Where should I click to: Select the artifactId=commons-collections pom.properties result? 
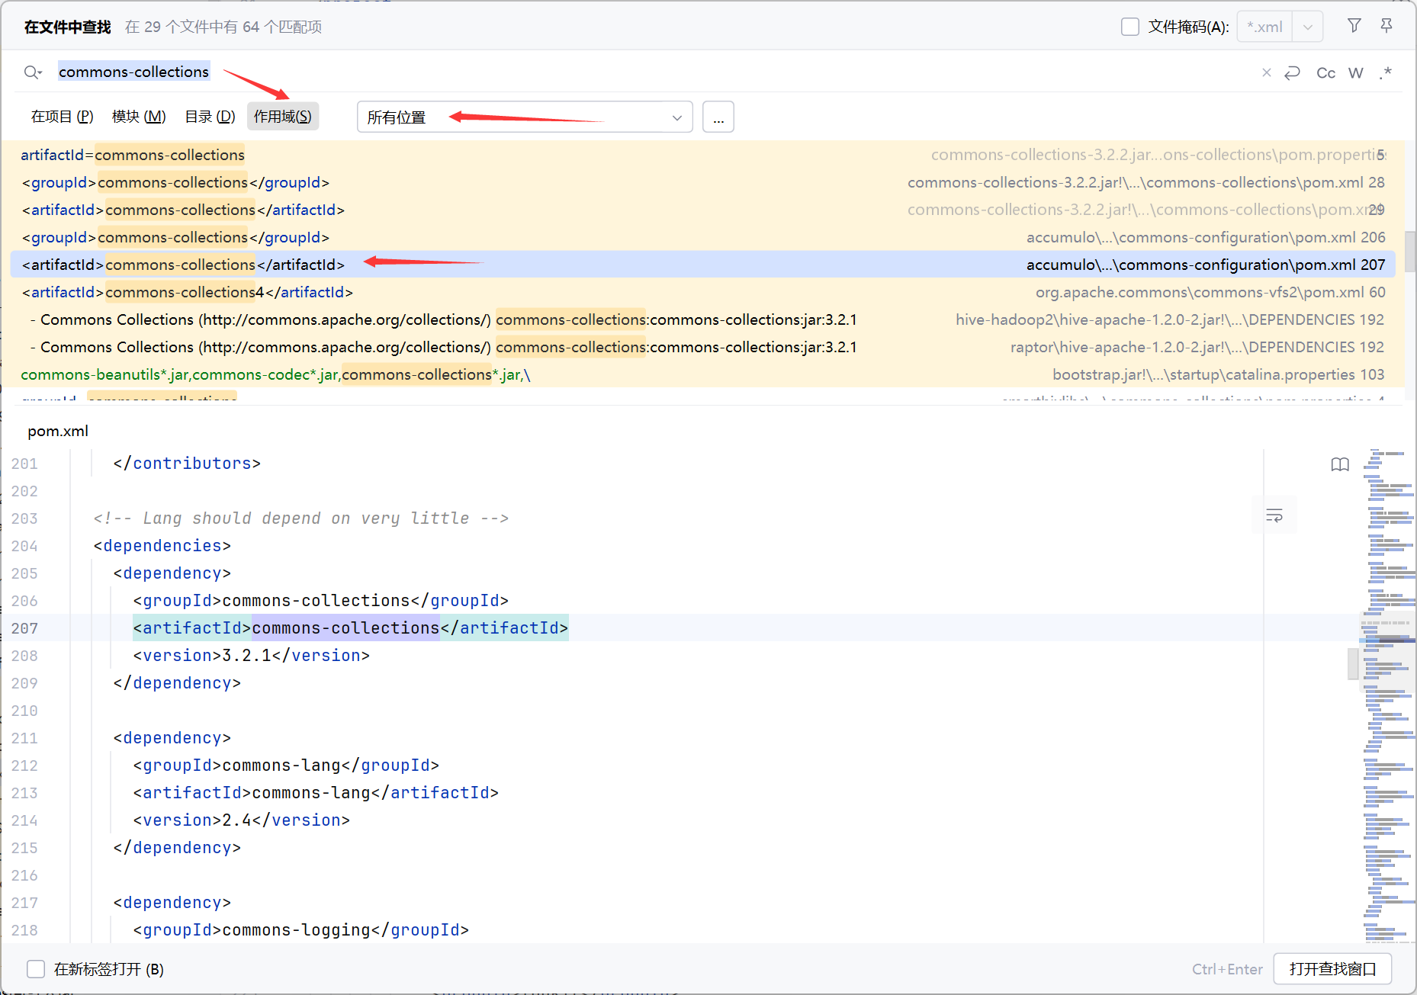coord(703,155)
